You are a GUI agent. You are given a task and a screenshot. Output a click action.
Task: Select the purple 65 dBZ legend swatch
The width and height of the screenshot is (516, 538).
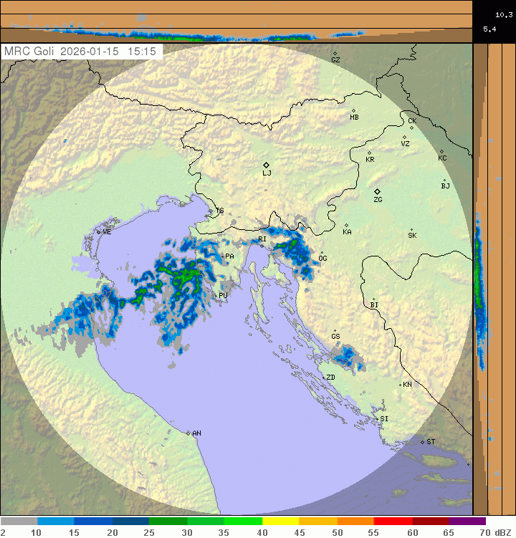[x=467, y=522]
